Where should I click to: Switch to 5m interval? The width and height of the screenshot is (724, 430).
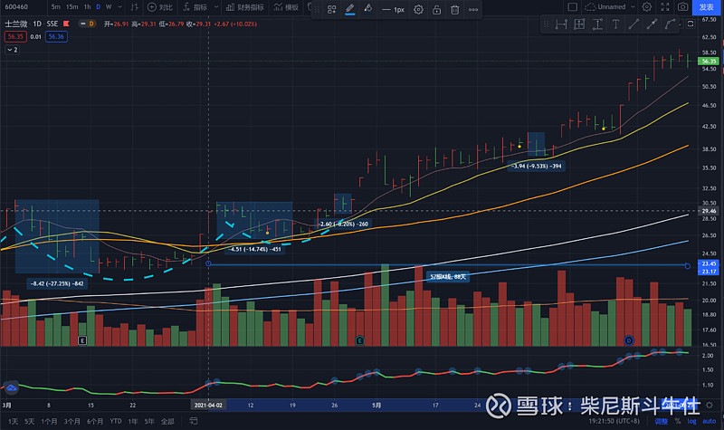[56, 7]
